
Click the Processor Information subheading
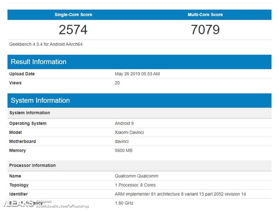tap(32, 166)
